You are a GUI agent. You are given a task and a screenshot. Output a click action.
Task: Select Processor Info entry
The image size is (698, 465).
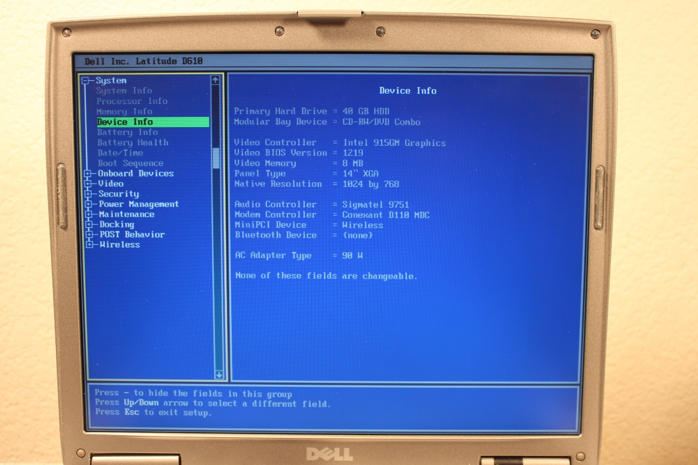pyautogui.click(x=132, y=101)
